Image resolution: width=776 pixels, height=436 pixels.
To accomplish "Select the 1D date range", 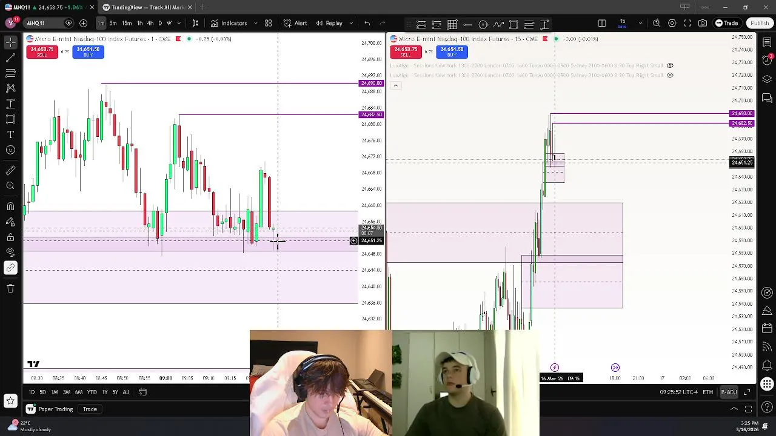I will click(32, 392).
